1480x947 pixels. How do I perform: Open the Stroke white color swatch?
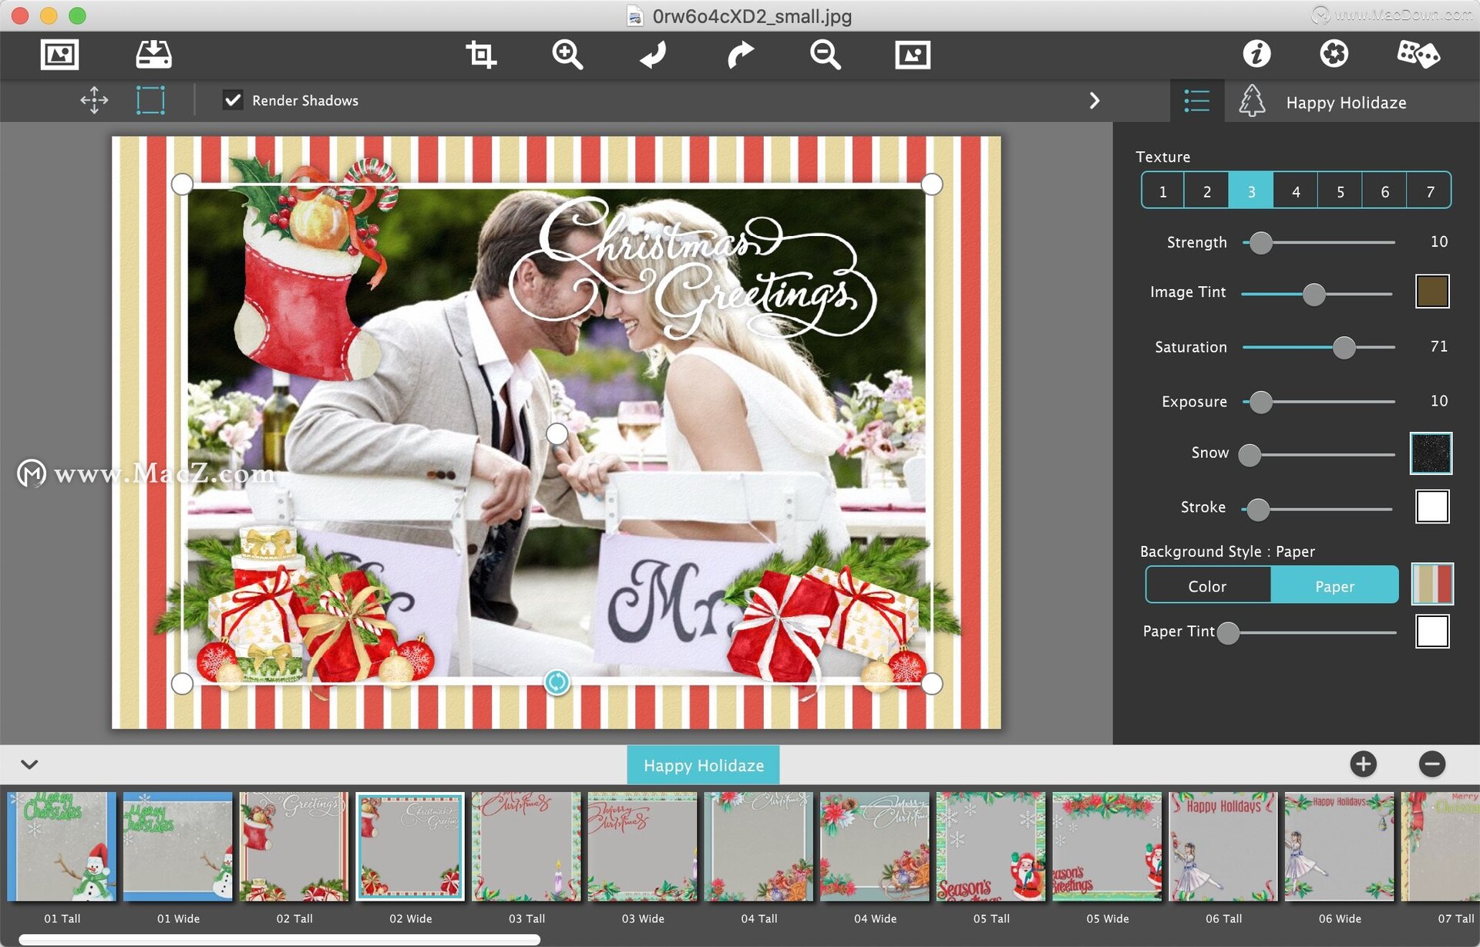1432,507
